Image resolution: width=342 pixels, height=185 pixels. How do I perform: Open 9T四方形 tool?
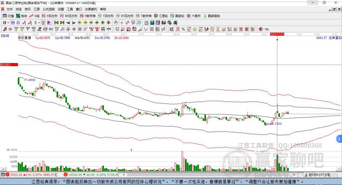(125, 16)
